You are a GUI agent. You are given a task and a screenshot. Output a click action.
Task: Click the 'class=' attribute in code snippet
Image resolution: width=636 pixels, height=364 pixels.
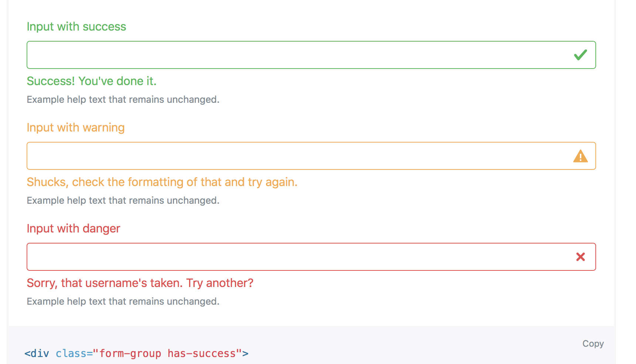74,353
